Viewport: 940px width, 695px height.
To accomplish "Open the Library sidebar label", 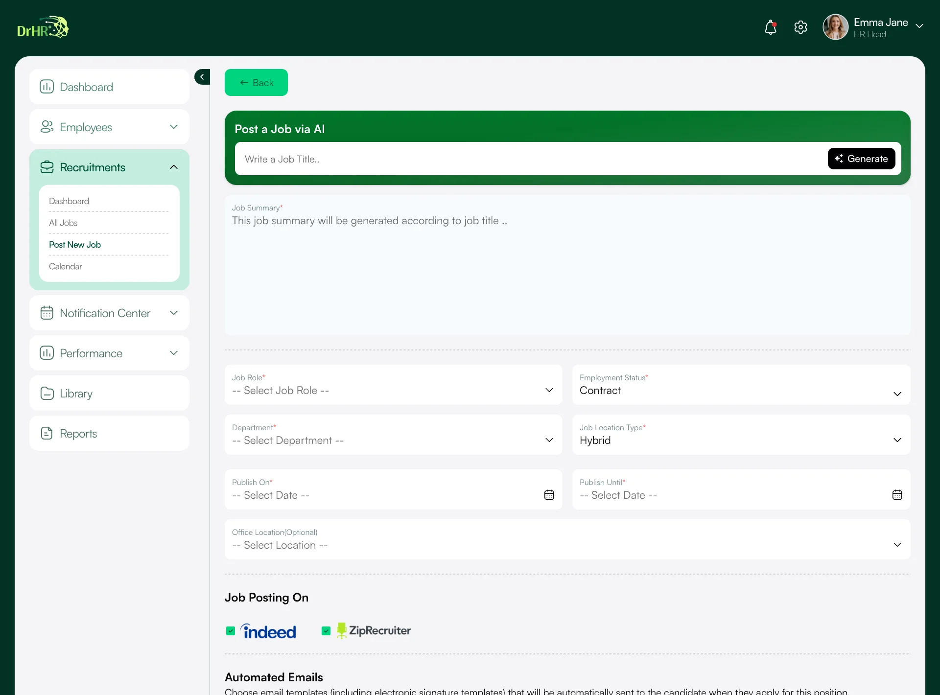I will [x=76, y=394].
